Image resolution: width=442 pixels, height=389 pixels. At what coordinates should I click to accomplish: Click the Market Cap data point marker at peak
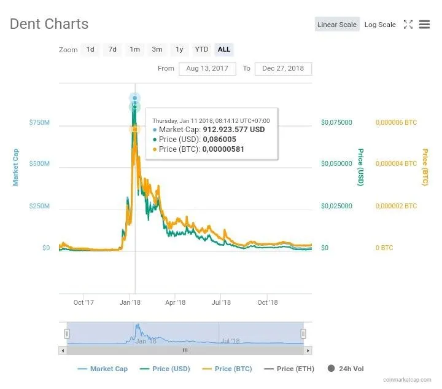click(134, 98)
